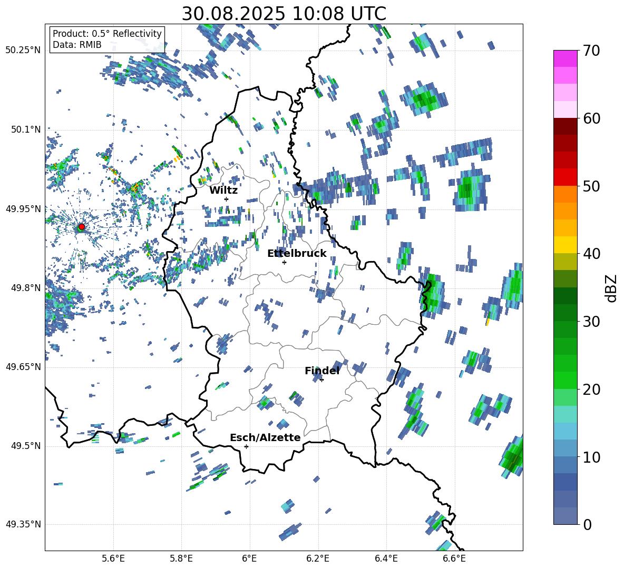
Task: Click the 6°E longitude label
Action: [249, 558]
